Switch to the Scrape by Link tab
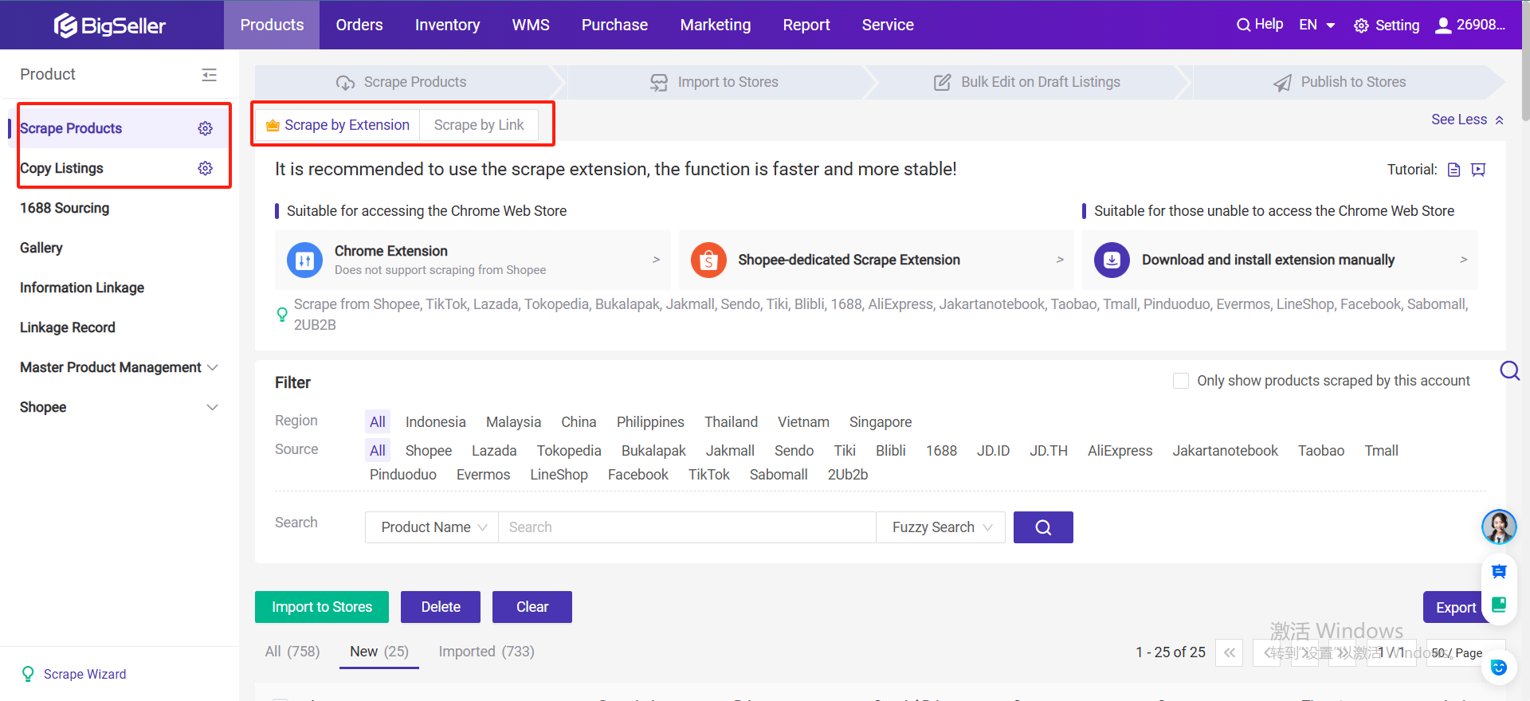The height and width of the screenshot is (701, 1530). [478, 125]
